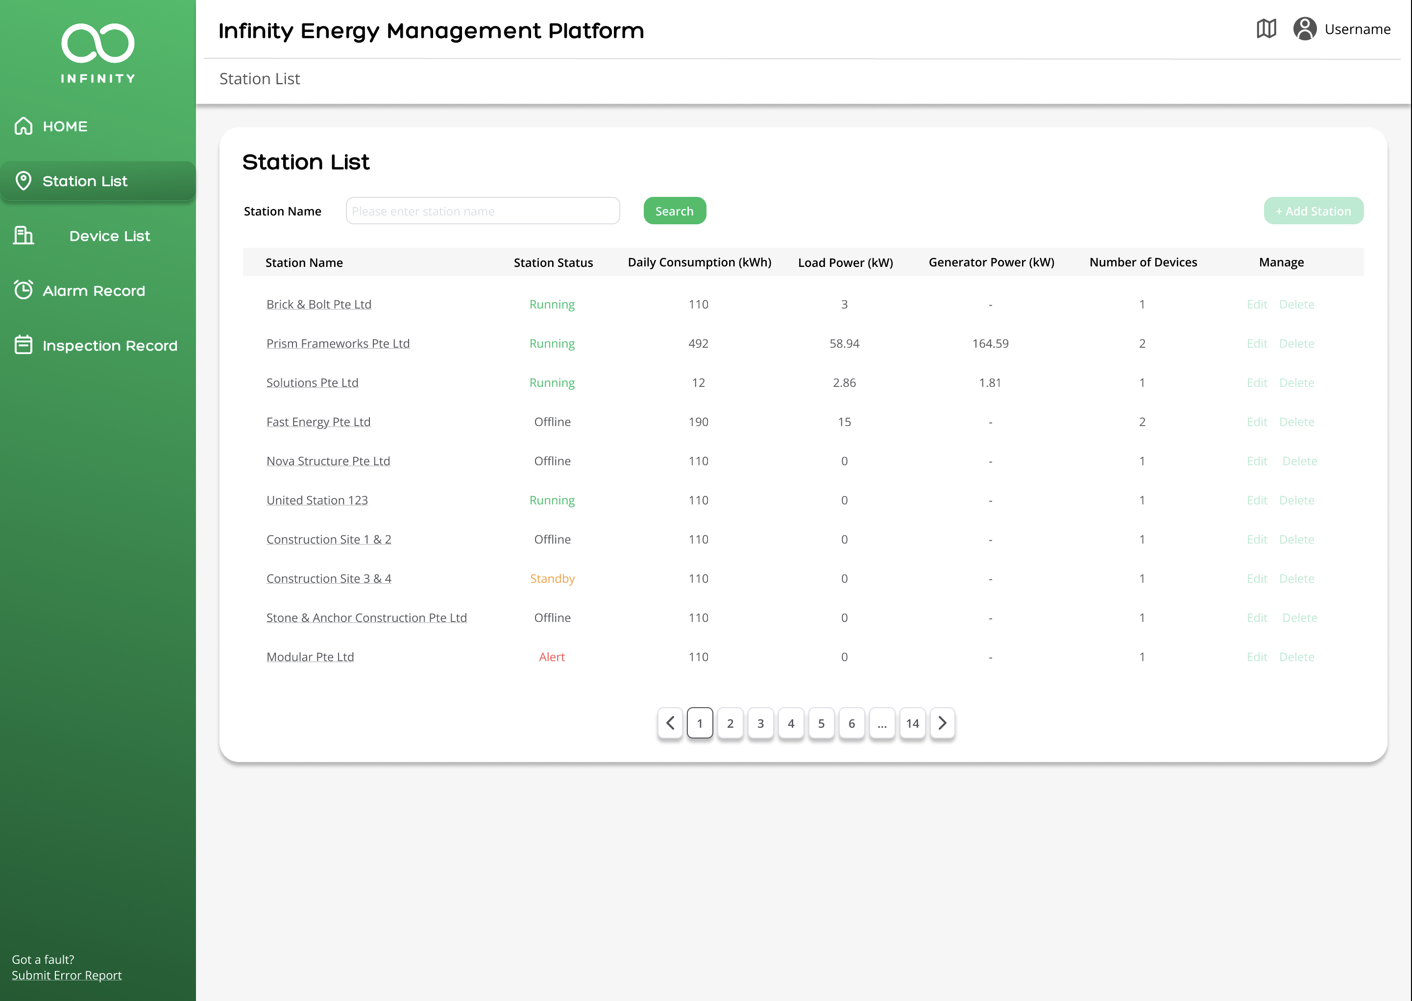Image resolution: width=1412 pixels, height=1001 pixels.
Task: Go to next page arrow
Action: 942,723
